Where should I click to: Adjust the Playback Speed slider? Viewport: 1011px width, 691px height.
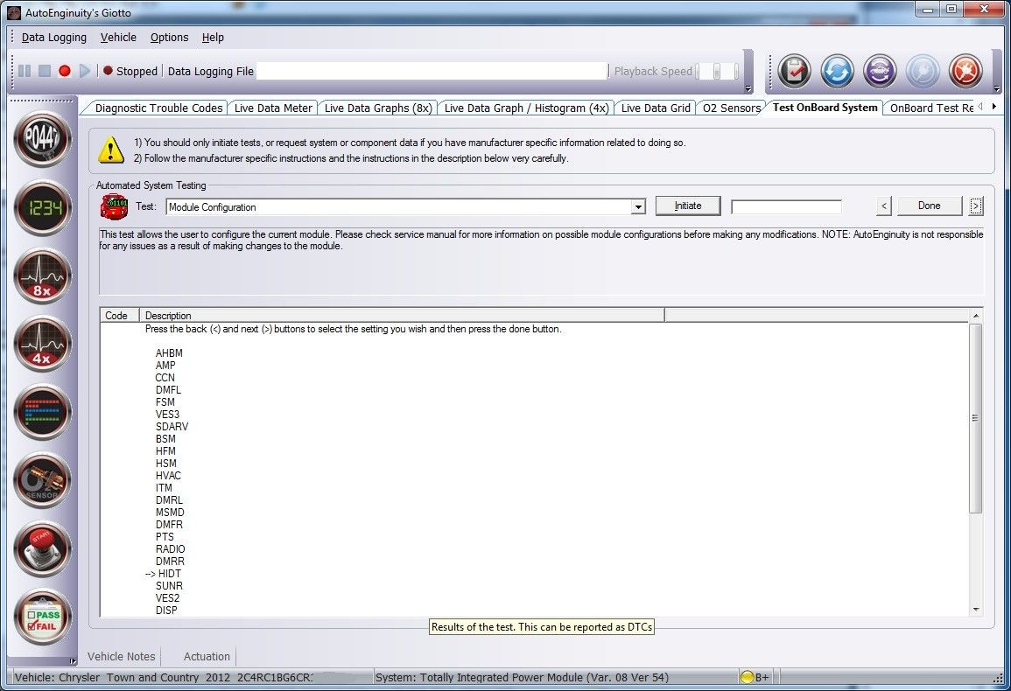pos(717,72)
